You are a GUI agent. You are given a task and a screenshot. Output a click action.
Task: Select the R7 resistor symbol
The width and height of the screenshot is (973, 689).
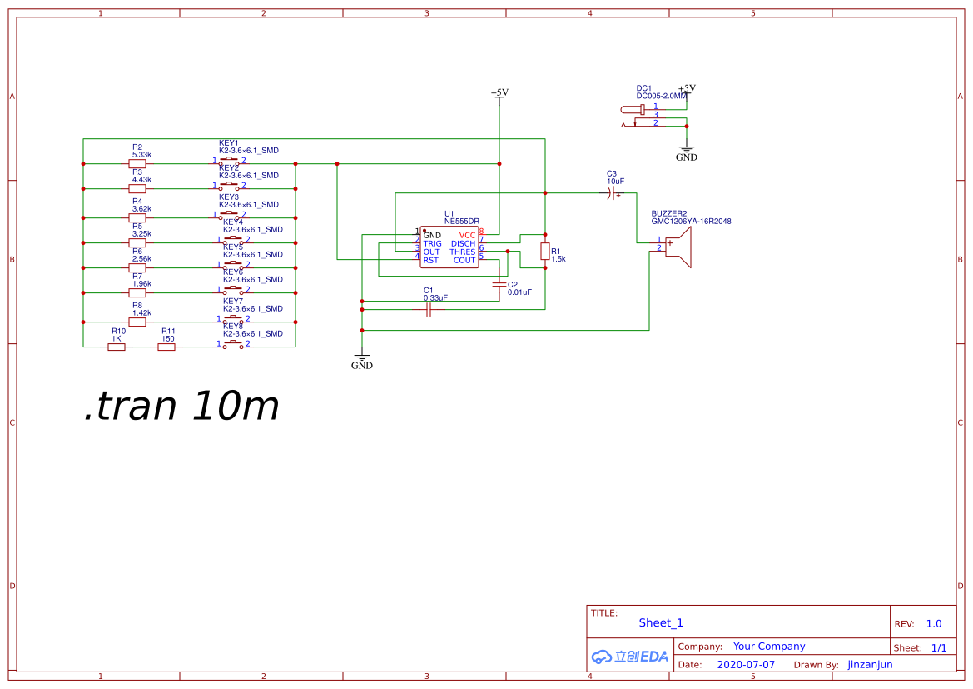tap(137, 292)
